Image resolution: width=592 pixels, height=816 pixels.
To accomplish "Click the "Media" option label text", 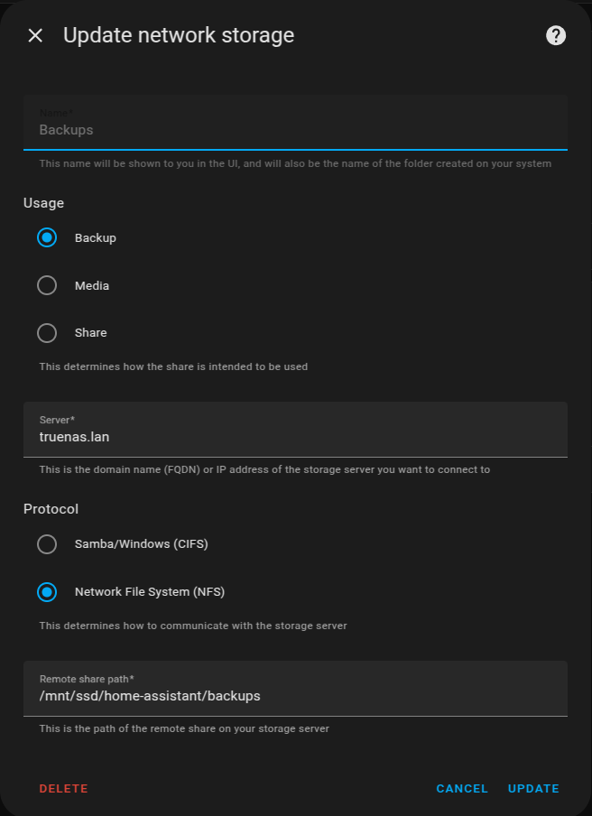I will (92, 286).
